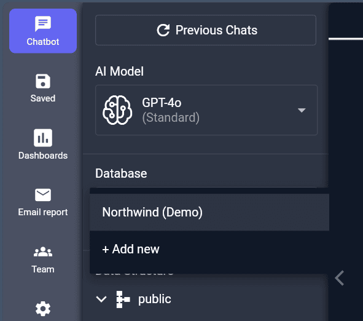Viewport: 363px width, 321px height.
Task: Open Email report envelope icon
Action: (x=43, y=195)
